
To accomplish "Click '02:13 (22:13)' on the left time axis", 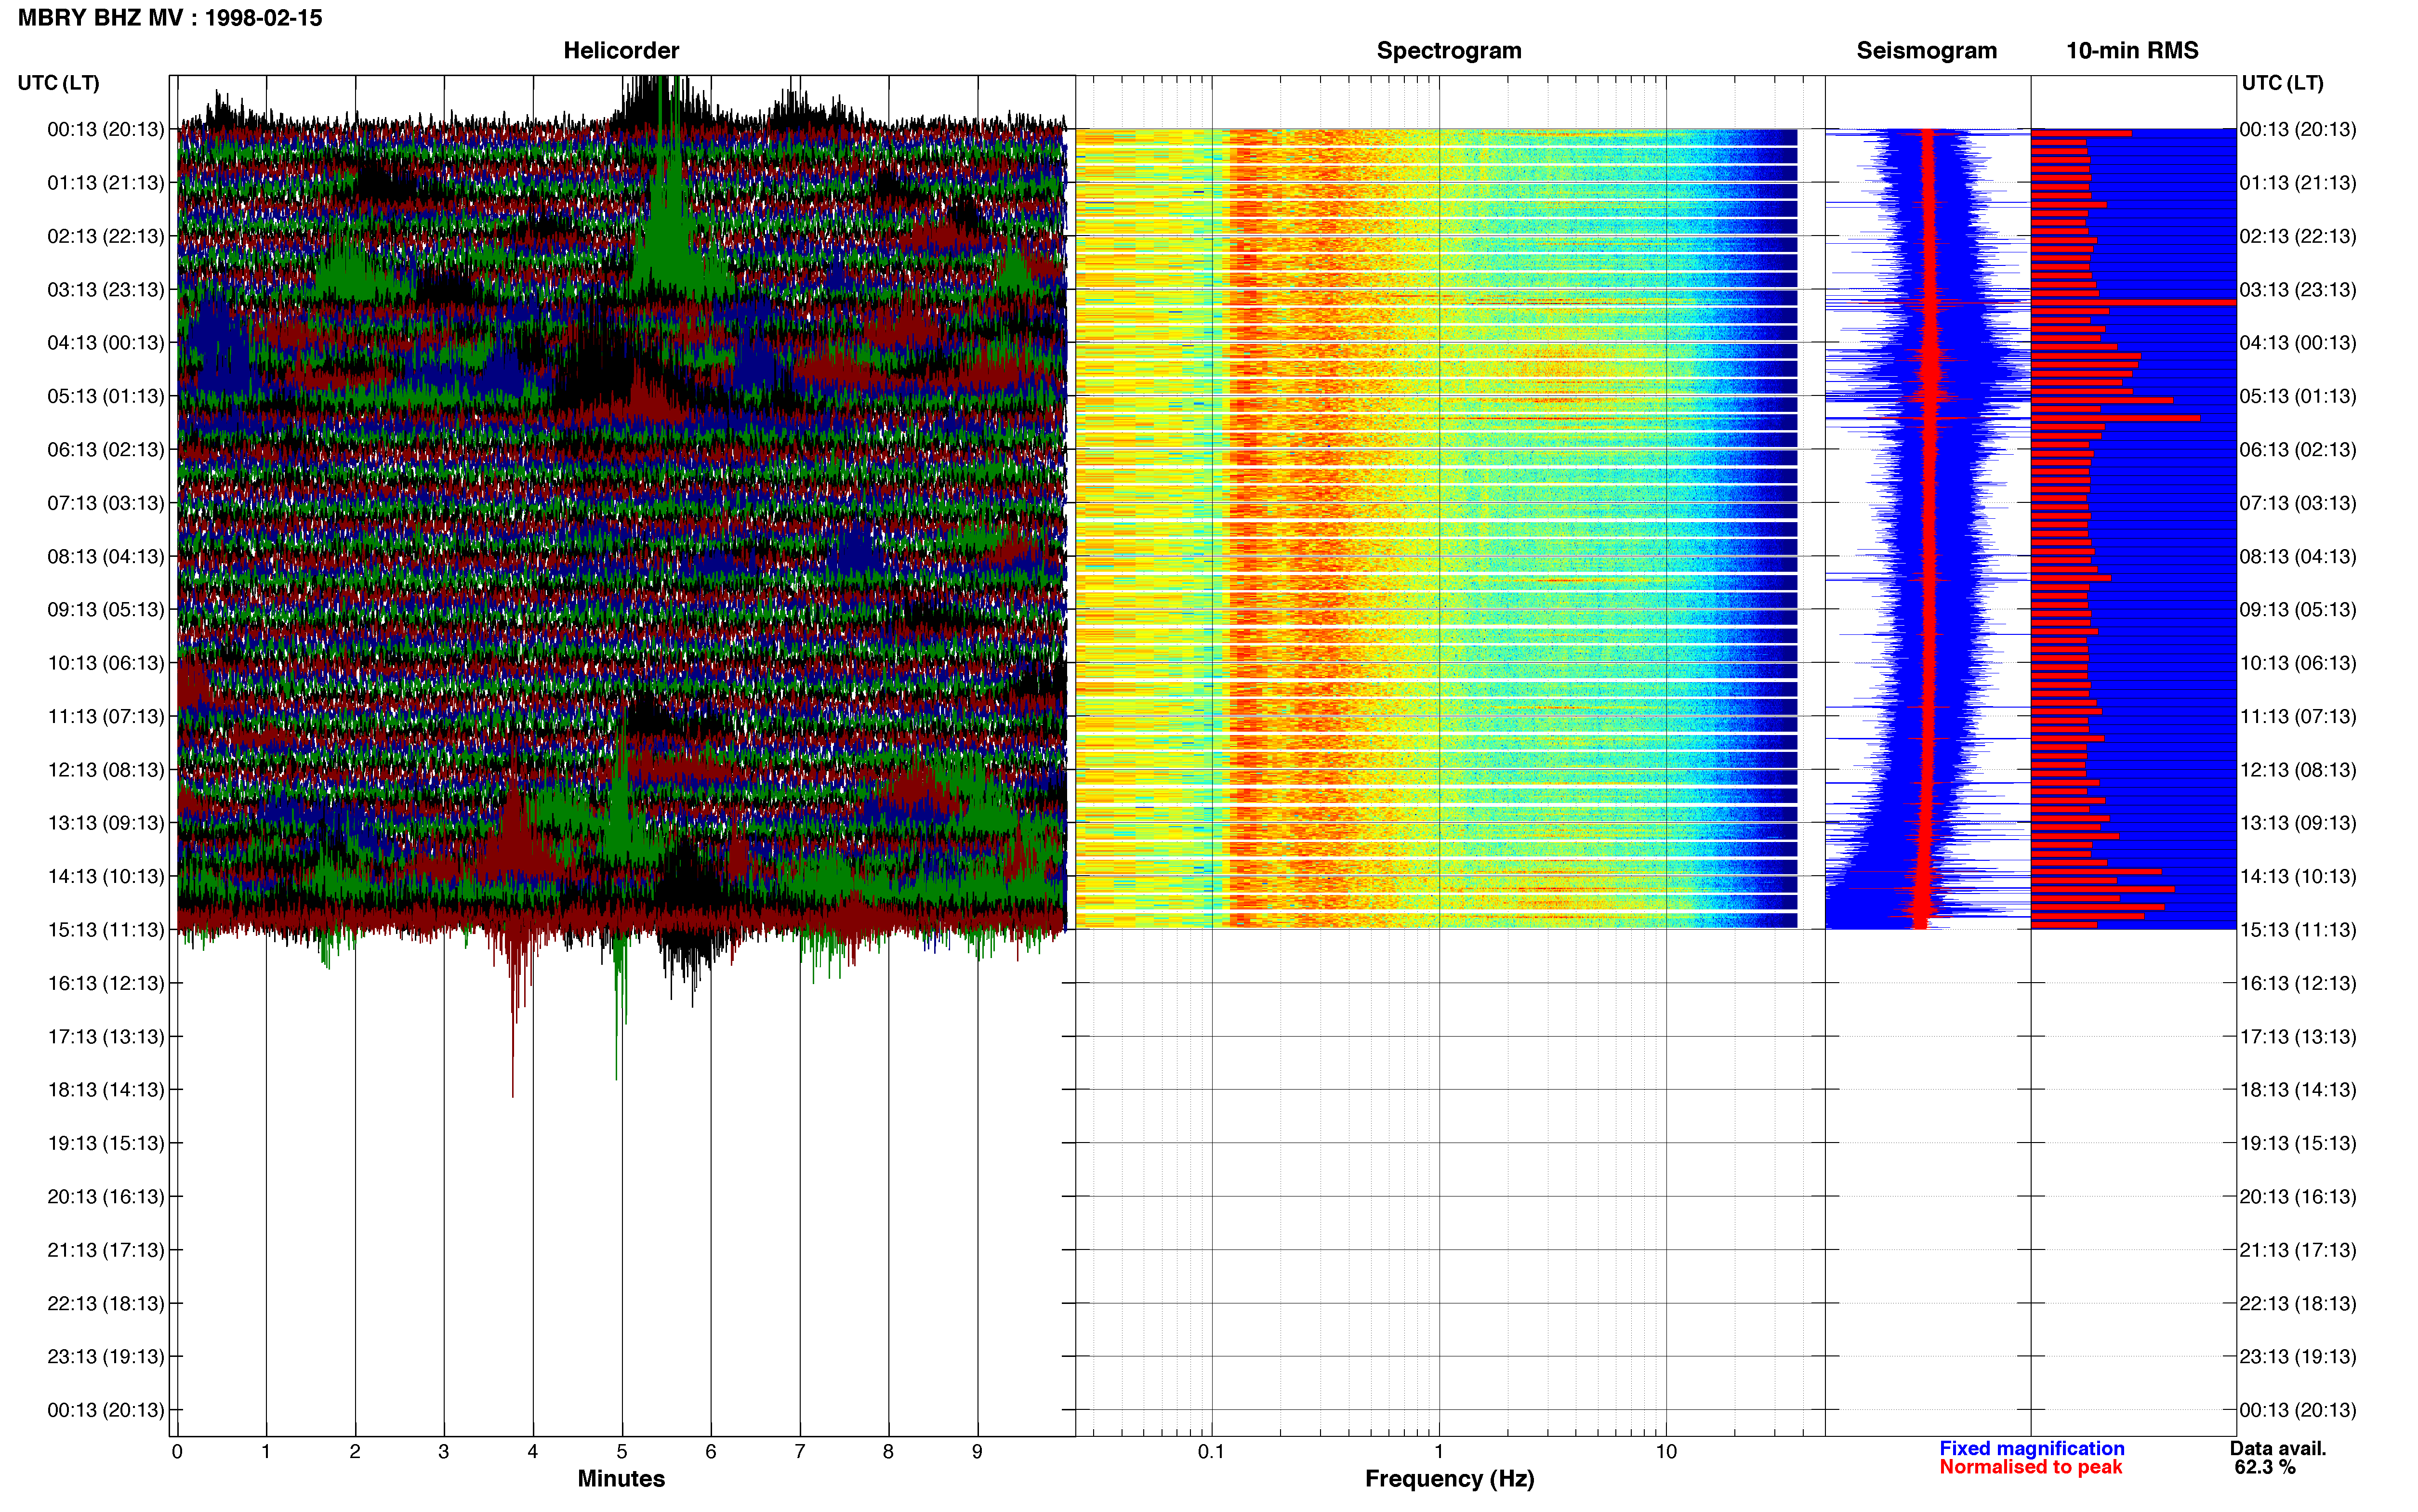I will coord(106,236).
